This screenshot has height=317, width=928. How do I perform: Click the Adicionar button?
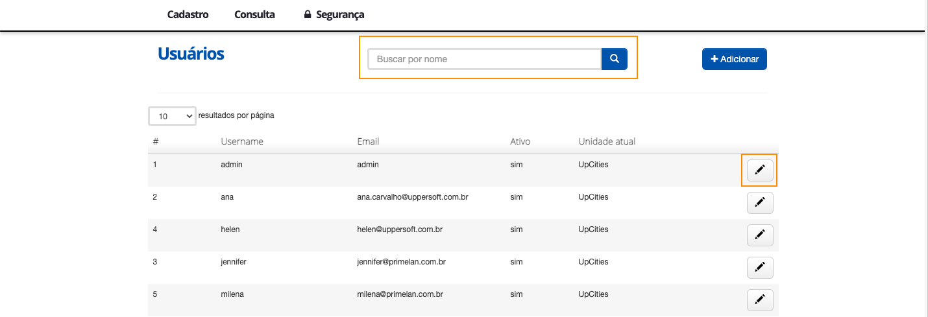(735, 59)
